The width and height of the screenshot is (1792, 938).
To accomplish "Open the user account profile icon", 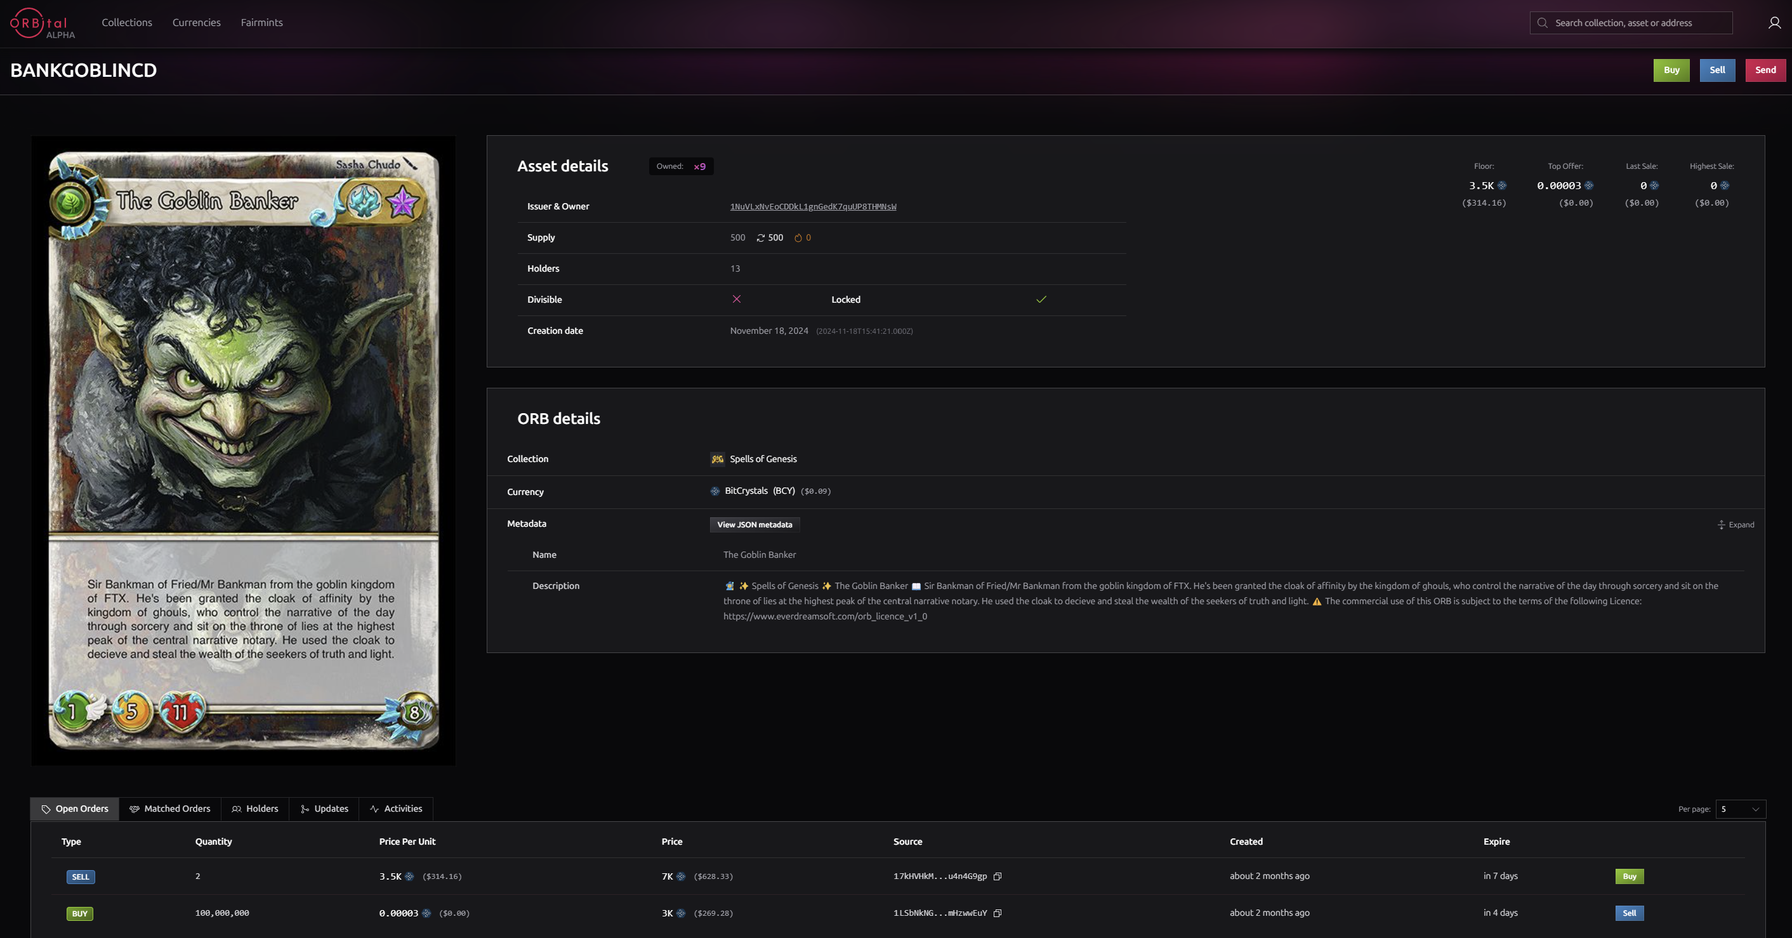I will 1775,23.
